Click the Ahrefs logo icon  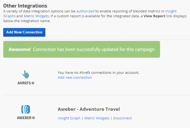click(x=26, y=74)
